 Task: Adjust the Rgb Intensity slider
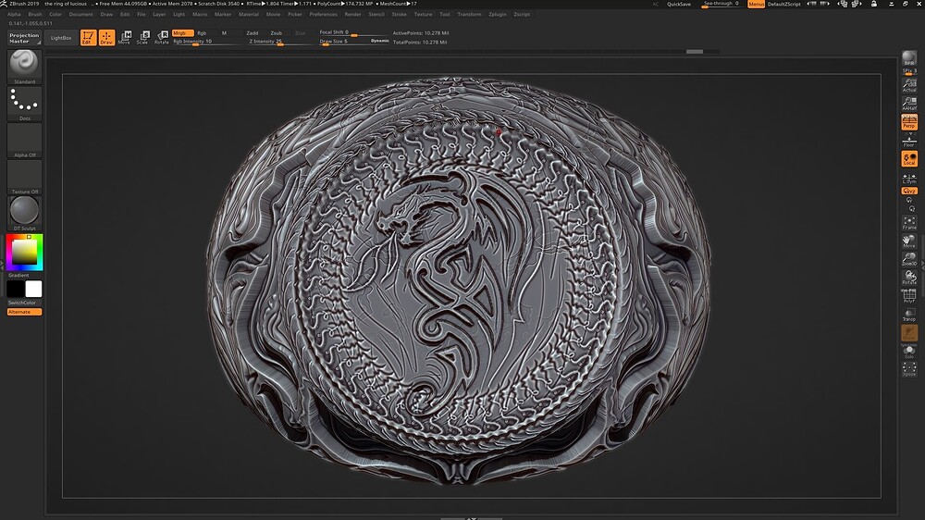click(206, 42)
